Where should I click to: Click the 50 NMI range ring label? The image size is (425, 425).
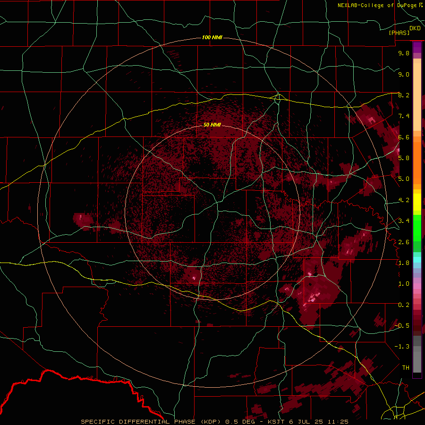click(x=212, y=125)
